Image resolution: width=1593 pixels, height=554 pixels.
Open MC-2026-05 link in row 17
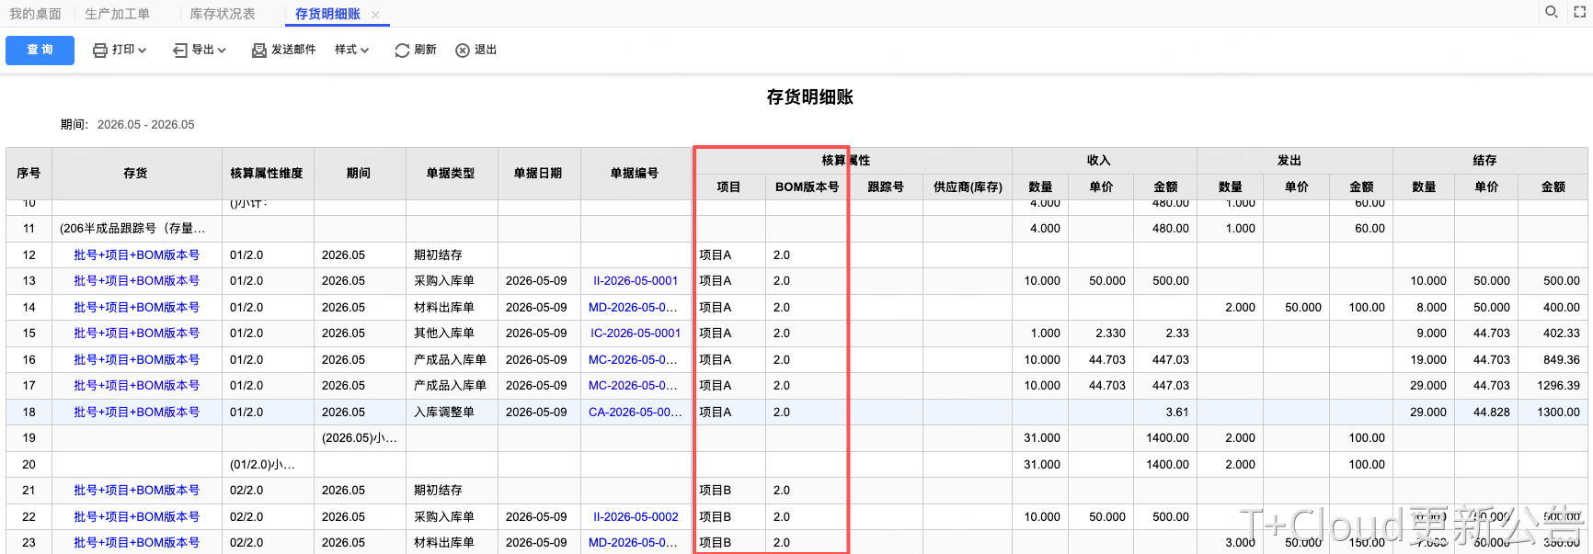633,386
